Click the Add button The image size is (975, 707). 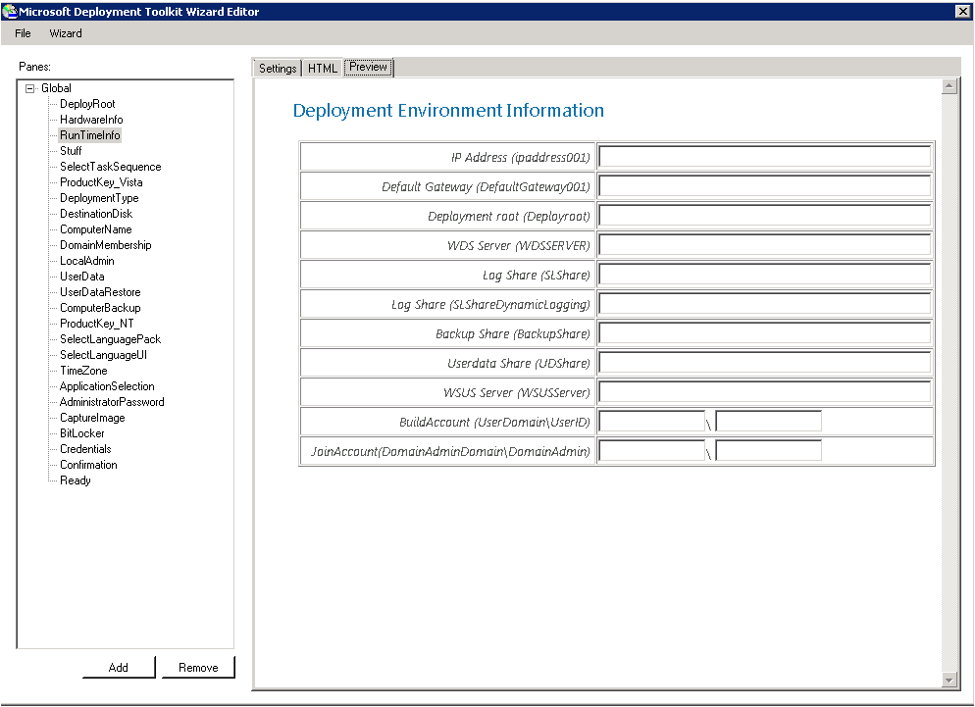118,667
